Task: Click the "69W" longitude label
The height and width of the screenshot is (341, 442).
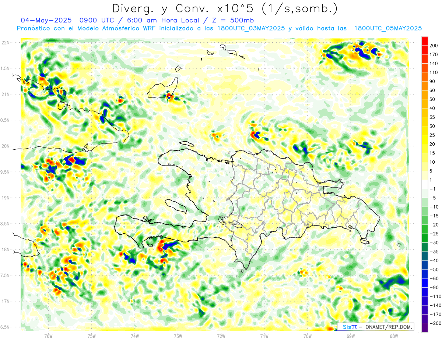Action: point(351,336)
